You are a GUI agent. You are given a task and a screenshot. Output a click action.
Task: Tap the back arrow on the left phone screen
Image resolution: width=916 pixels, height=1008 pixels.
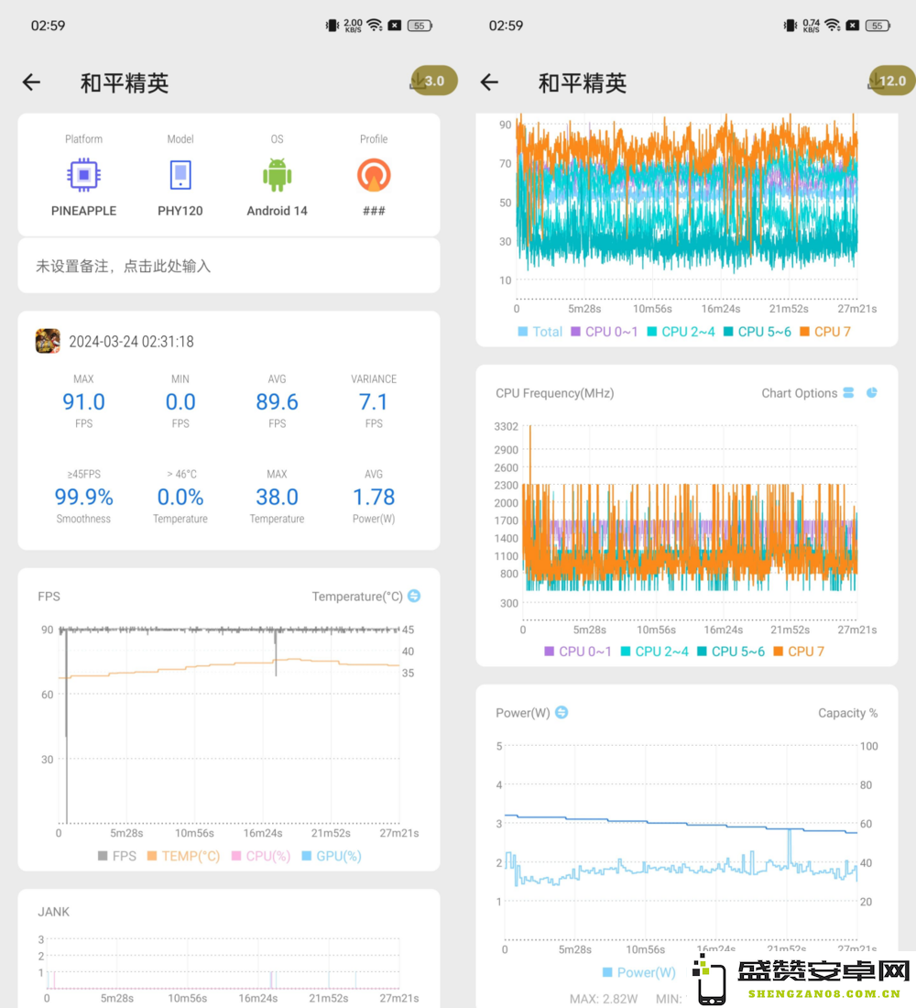point(31,82)
